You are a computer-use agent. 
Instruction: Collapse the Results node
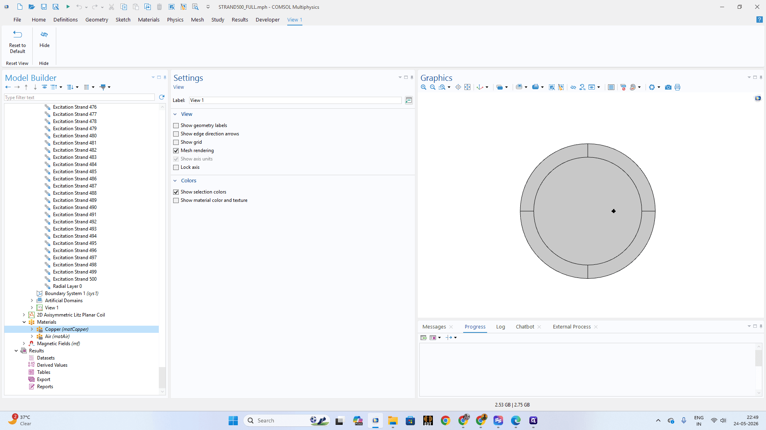[x=16, y=351]
